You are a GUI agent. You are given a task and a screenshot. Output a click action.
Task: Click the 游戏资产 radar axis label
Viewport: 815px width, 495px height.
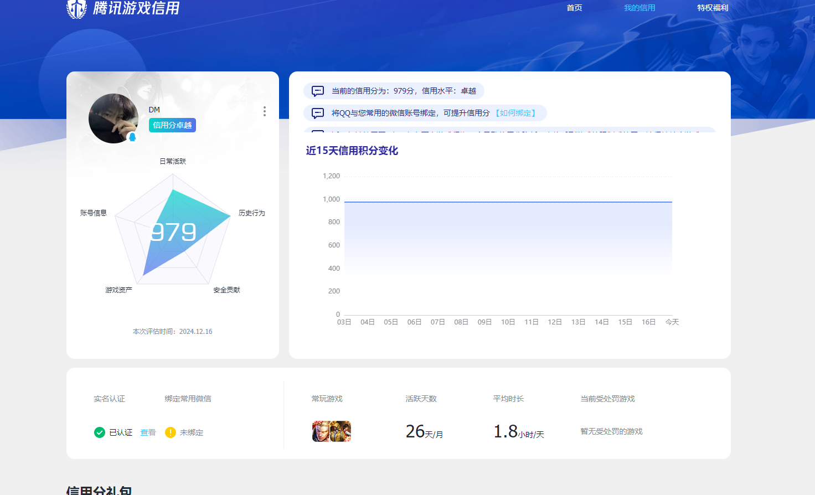(x=119, y=290)
